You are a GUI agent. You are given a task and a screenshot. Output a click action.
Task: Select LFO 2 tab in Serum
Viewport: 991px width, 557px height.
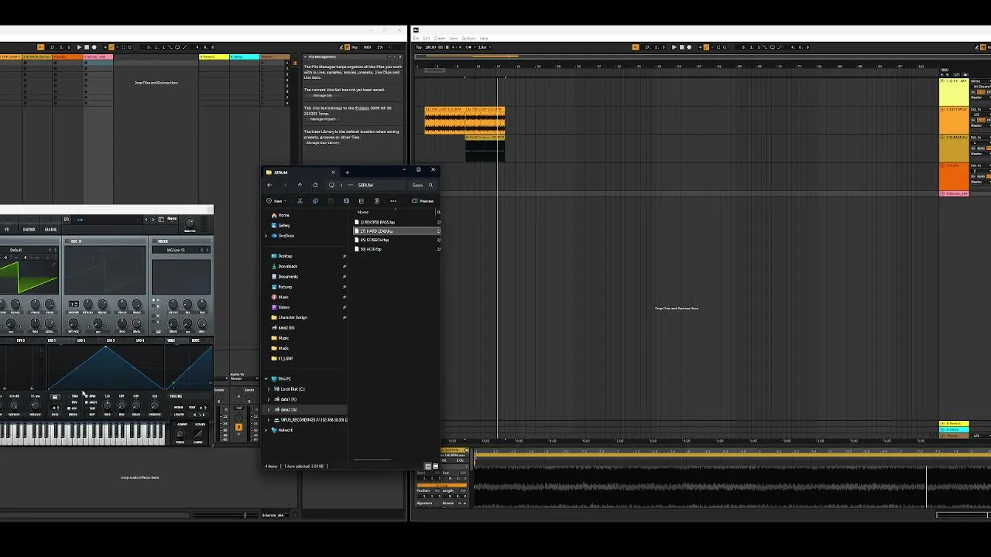point(81,340)
